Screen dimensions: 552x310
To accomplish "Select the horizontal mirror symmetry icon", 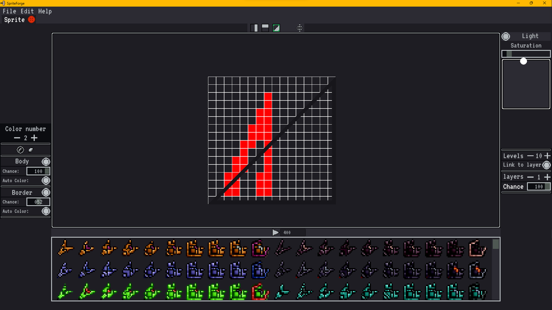I will pos(265,28).
